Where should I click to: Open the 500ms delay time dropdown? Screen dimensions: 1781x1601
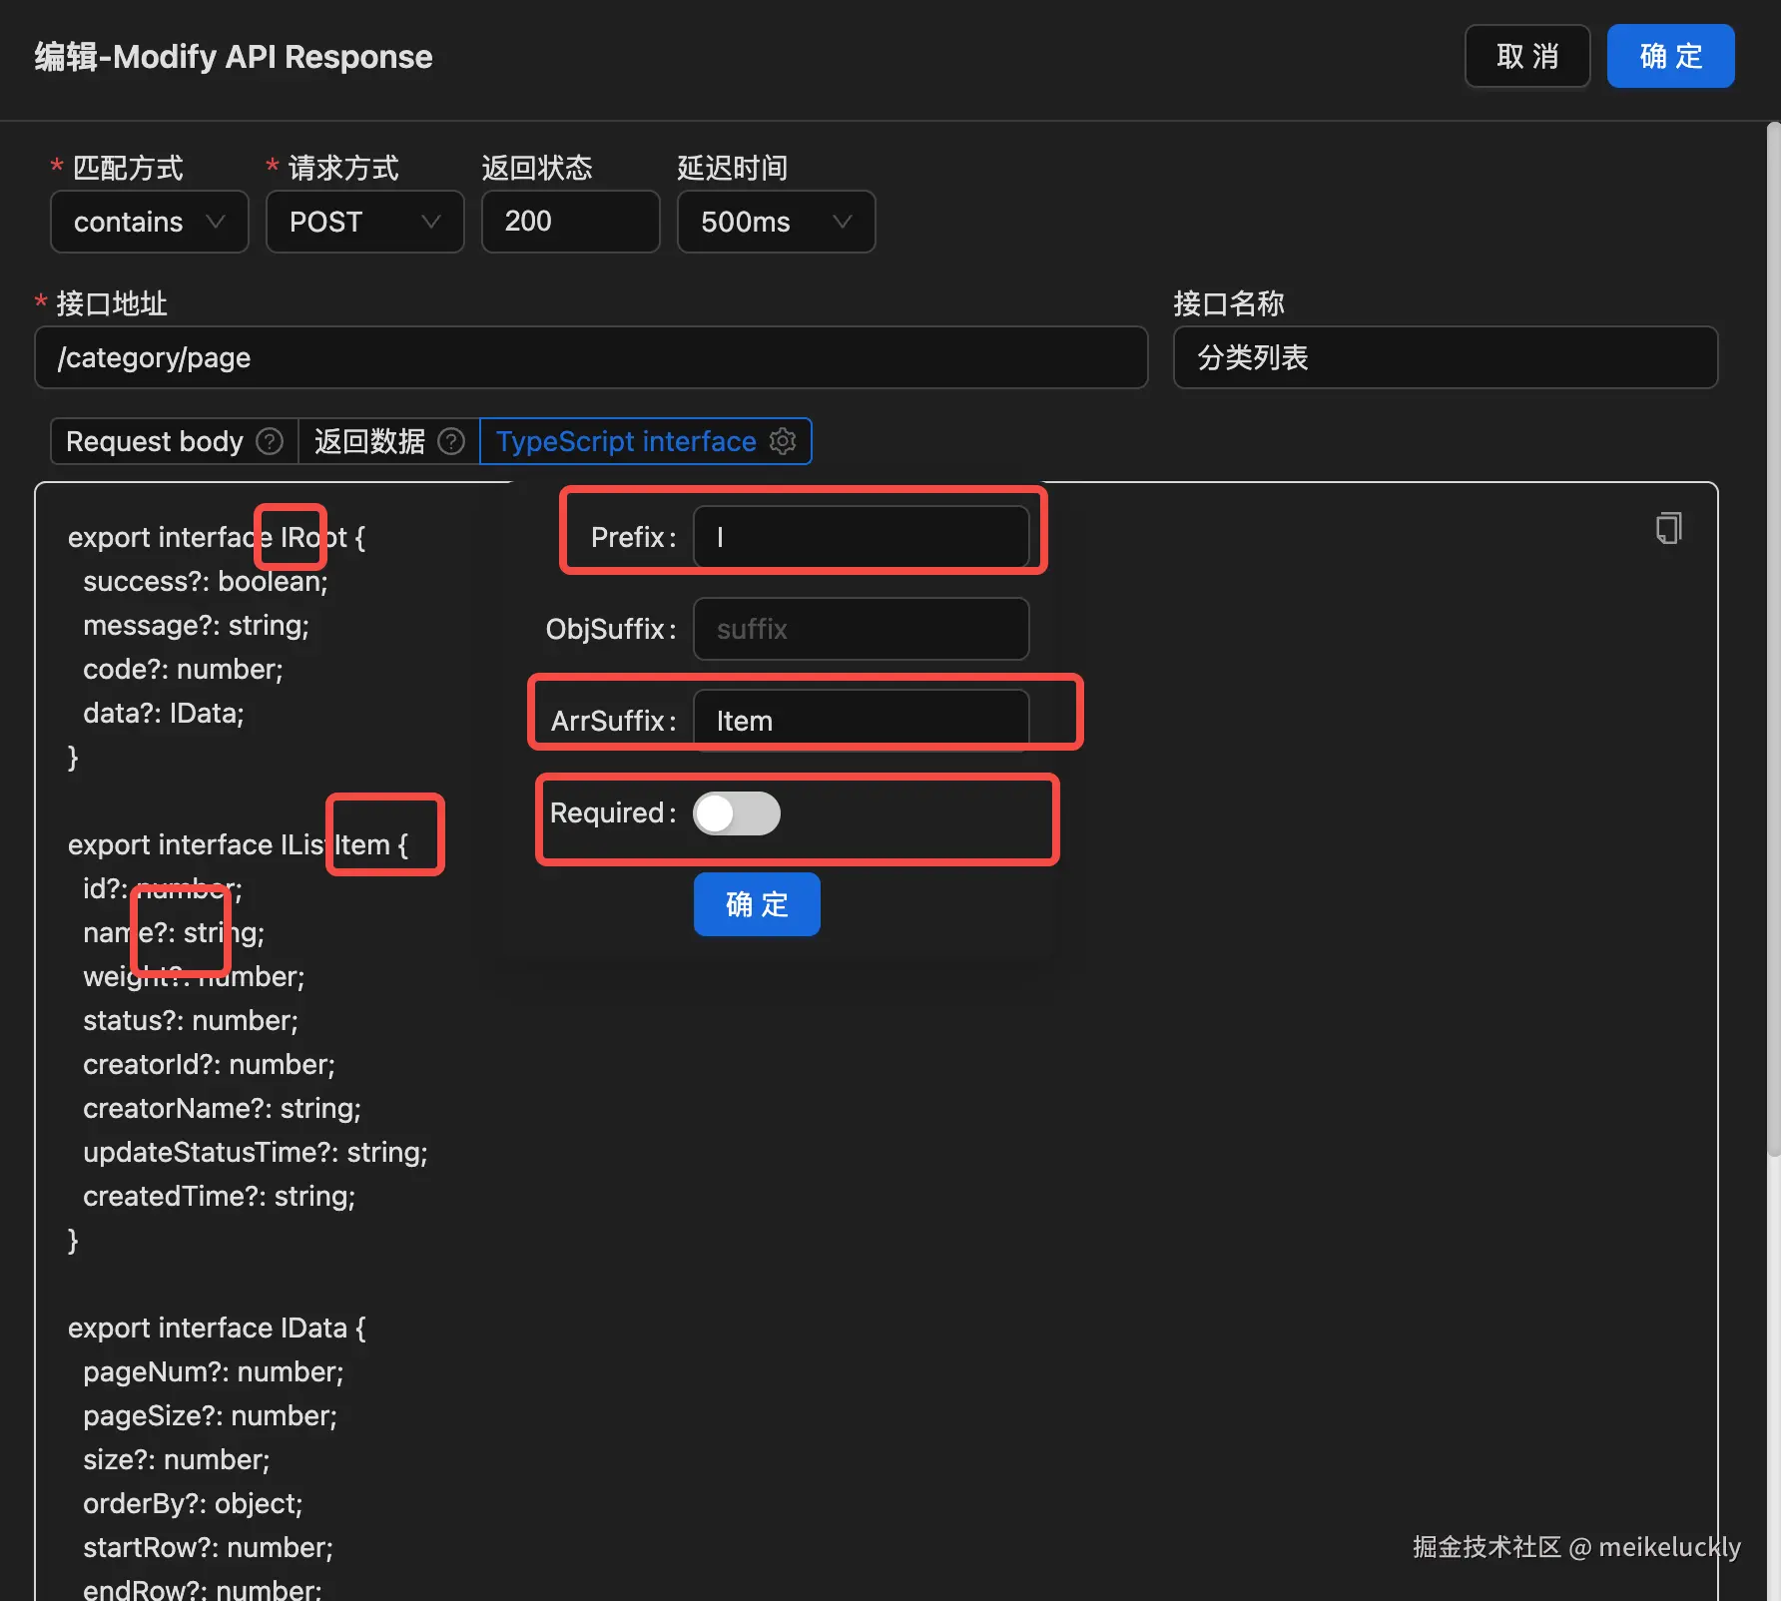point(776,222)
